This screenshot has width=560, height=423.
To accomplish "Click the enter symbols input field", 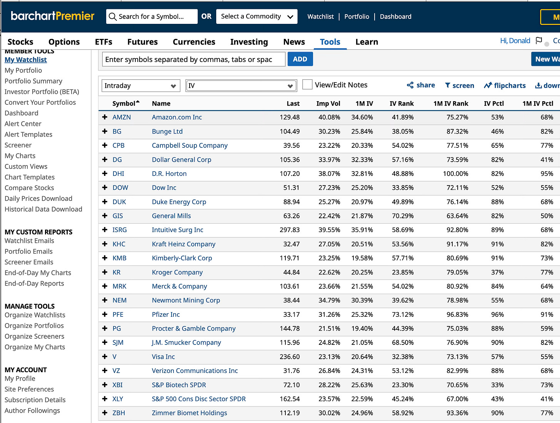I will (x=194, y=59).
